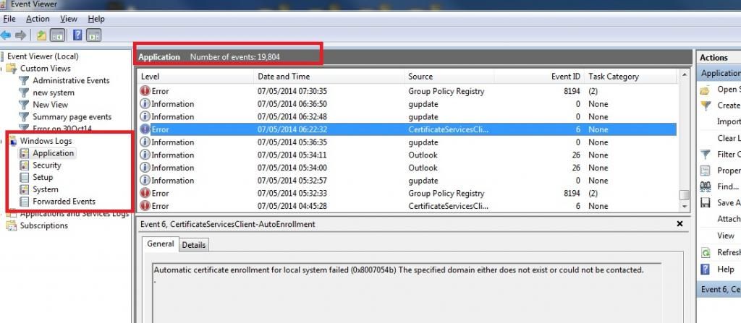Open the New View custom view
Image resolution: width=741 pixels, height=323 pixels.
(50, 105)
